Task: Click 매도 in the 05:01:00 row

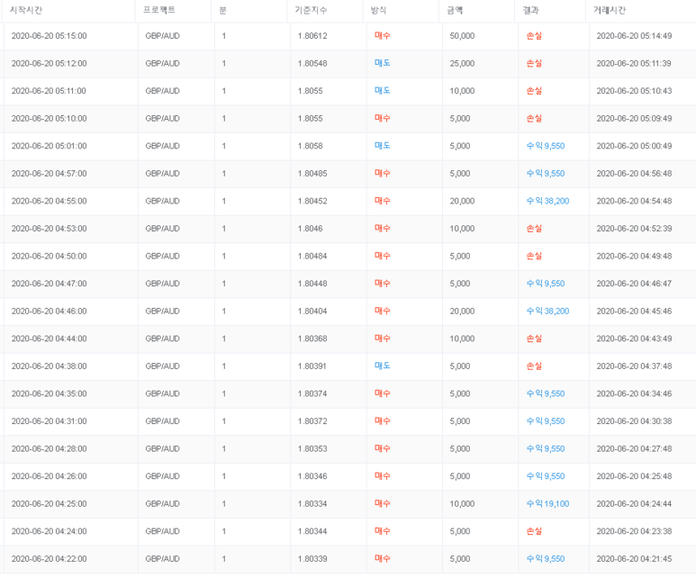Action: [382, 146]
